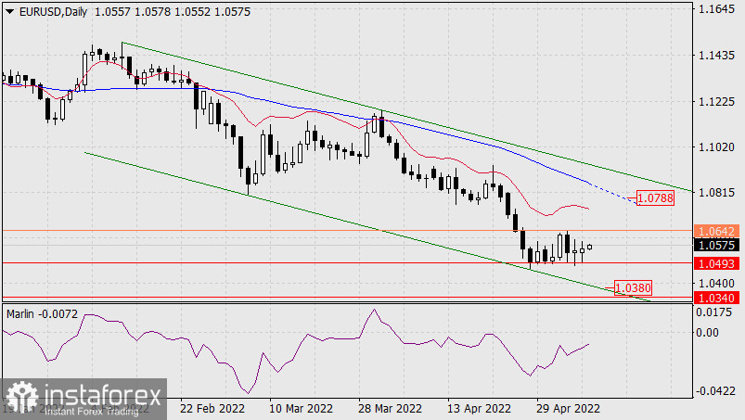Click the 10 Mar 2022 date label
The width and height of the screenshot is (745, 420).
click(302, 409)
